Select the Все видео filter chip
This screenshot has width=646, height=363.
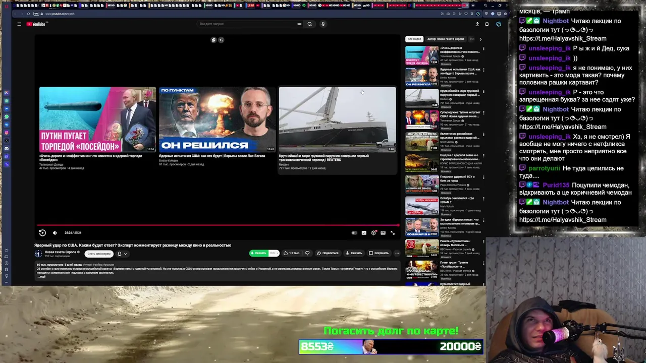(x=414, y=39)
